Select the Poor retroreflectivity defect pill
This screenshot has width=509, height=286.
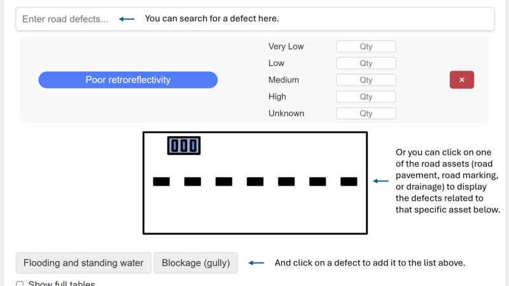pyautogui.click(x=128, y=80)
